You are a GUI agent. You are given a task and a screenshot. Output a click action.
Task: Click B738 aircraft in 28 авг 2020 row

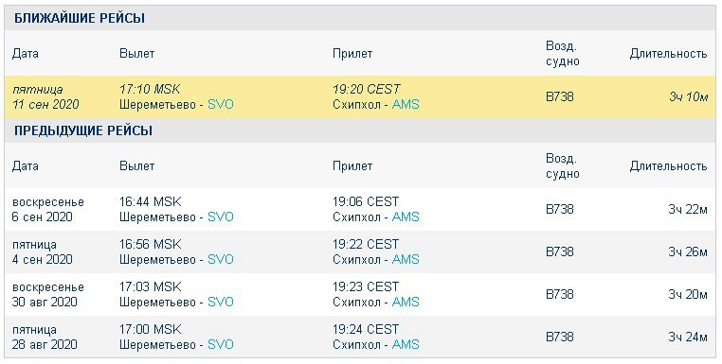(560, 337)
